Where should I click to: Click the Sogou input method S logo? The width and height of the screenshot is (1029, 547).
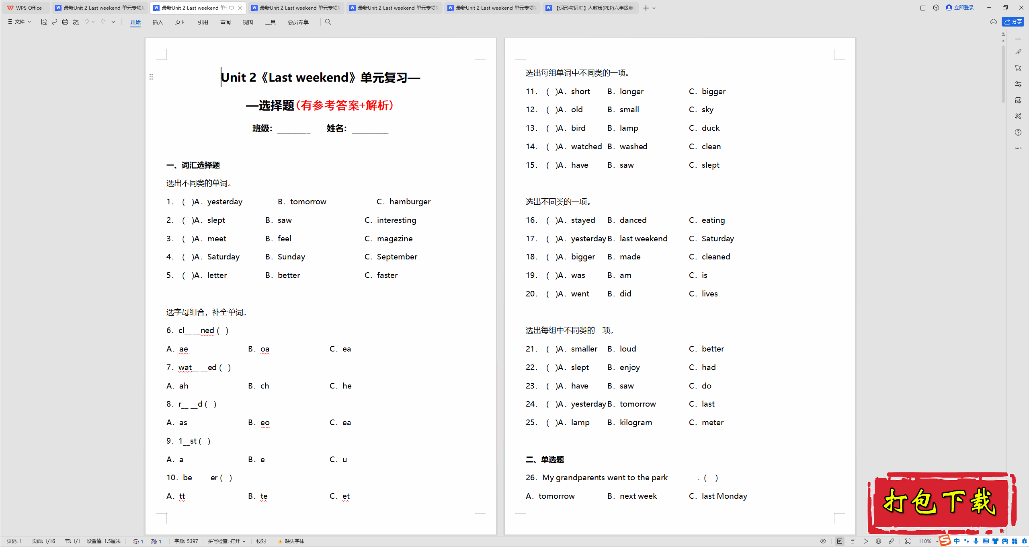pyautogui.click(x=945, y=541)
